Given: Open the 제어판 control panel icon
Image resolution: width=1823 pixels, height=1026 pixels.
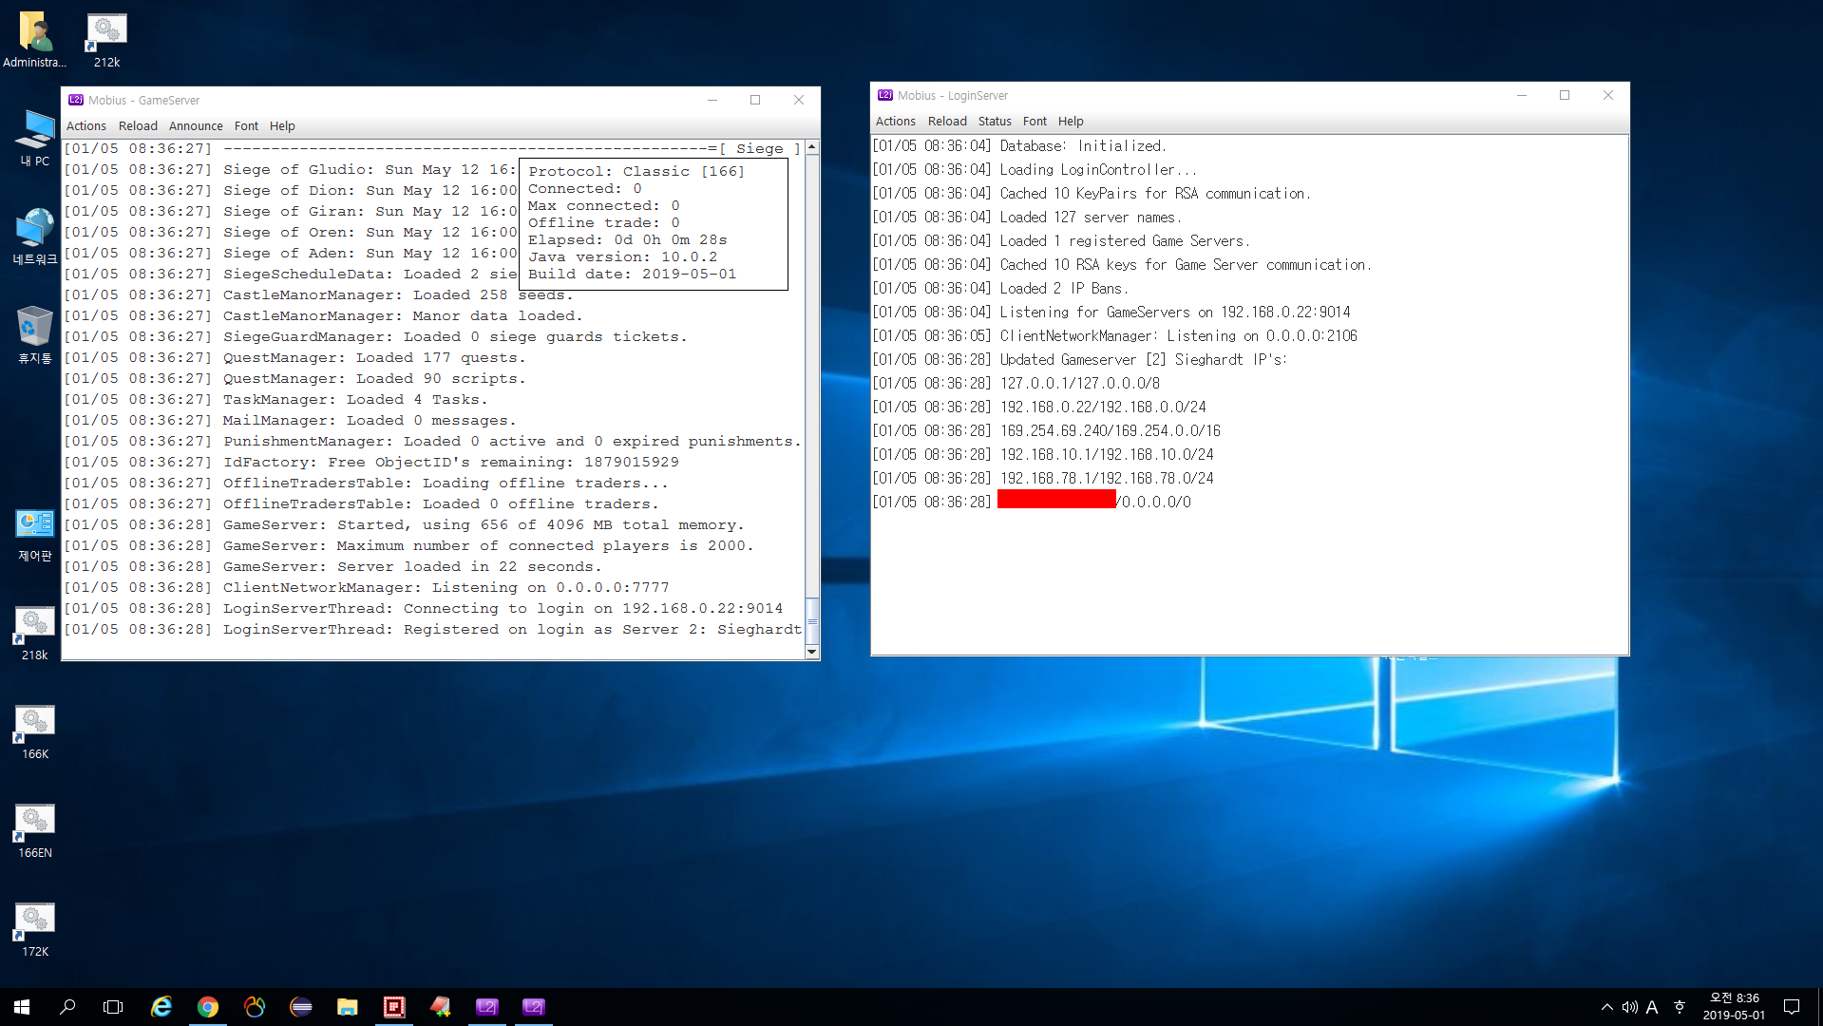Looking at the screenshot, I should 35,535.
